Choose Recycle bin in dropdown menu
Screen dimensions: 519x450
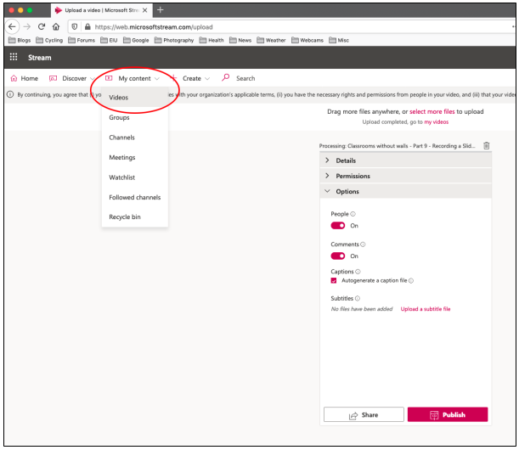click(125, 217)
